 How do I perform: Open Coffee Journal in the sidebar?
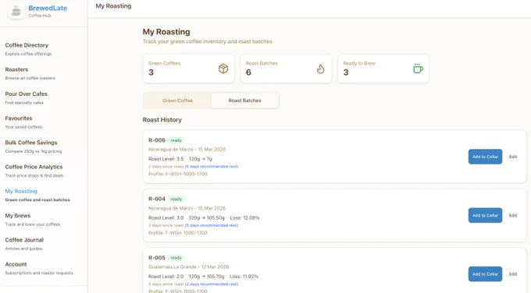pos(24,240)
